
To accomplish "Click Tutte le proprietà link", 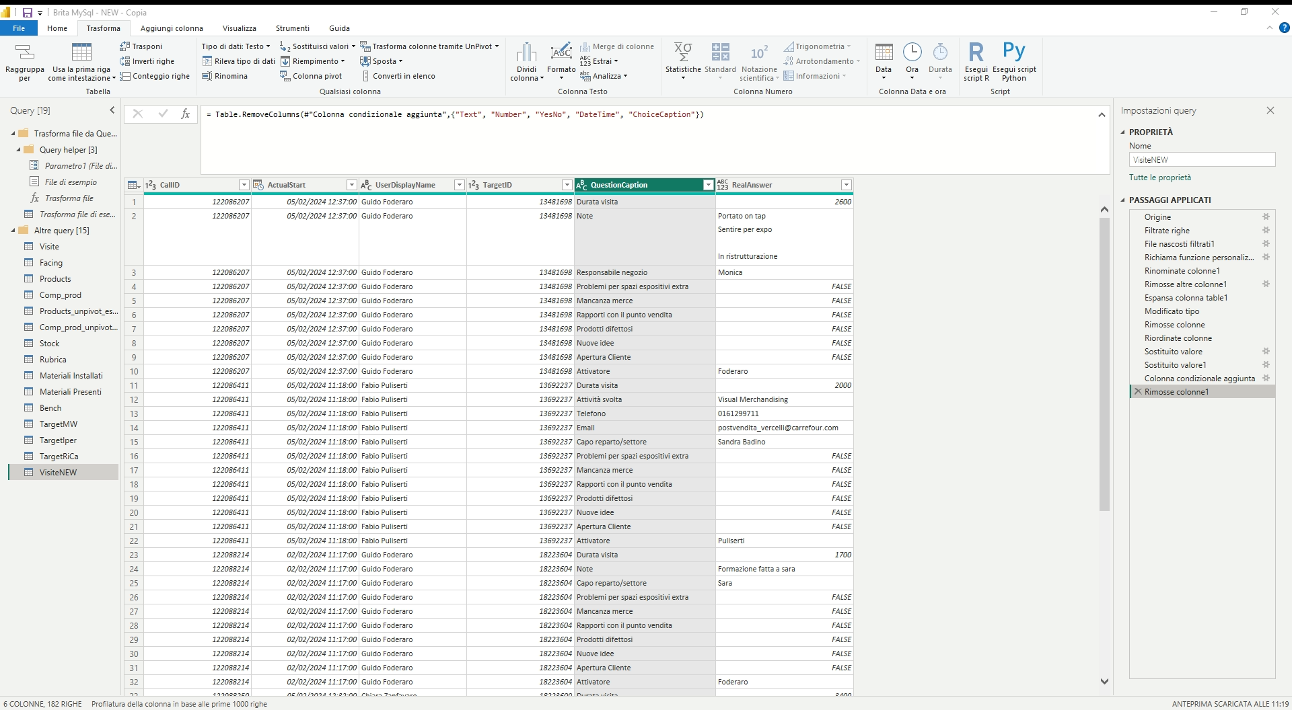I will click(1160, 177).
